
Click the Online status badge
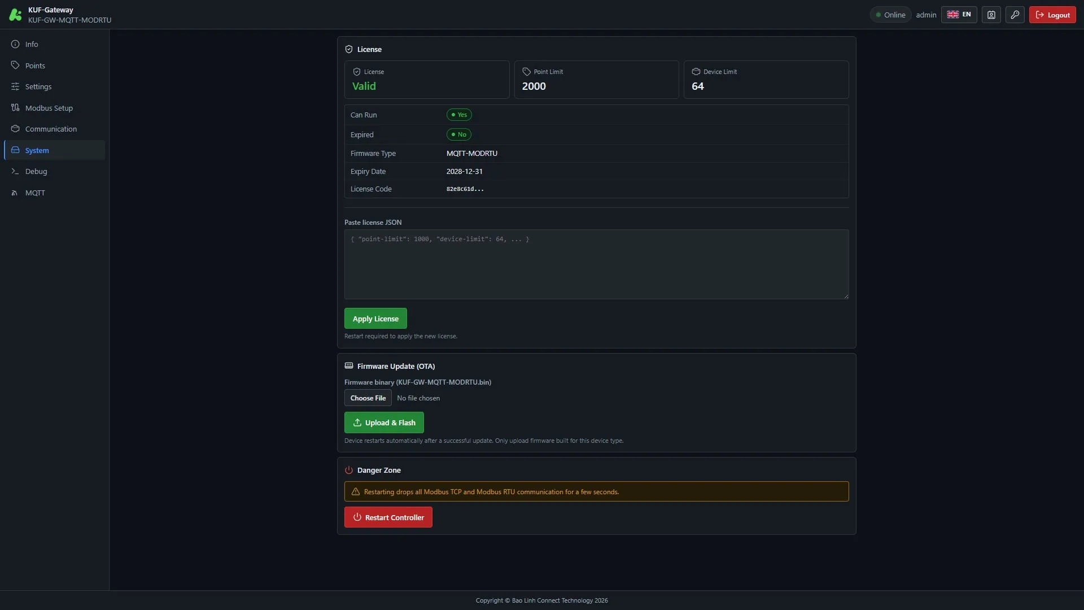890,15
